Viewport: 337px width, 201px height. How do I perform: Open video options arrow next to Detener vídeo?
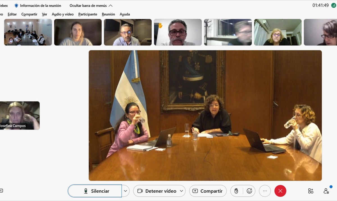[181, 191]
